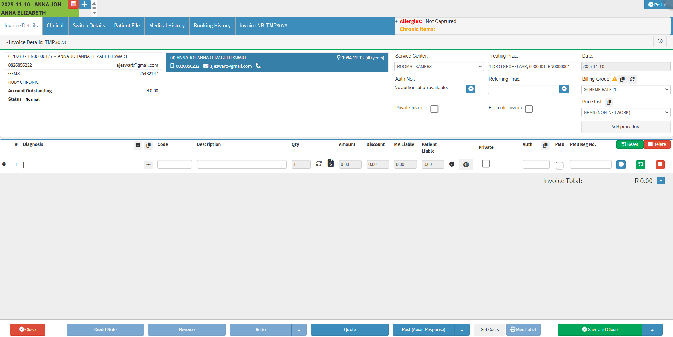Click the invoice dollar document icon in row 1
673x337 pixels.
click(x=331, y=163)
